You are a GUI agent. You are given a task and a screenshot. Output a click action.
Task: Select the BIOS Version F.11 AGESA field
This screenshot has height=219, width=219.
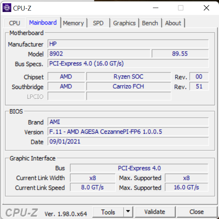pyautogui.click(x=128, y=131)
